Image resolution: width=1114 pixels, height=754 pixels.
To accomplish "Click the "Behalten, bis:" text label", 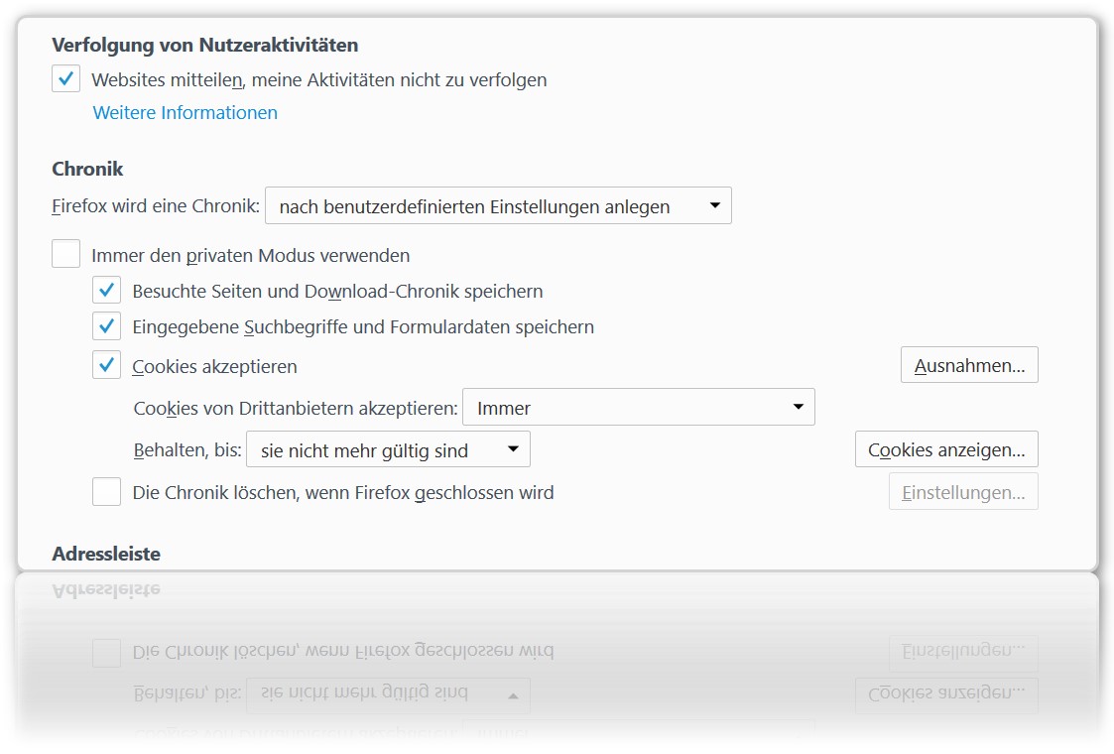I will pos(187,450).
